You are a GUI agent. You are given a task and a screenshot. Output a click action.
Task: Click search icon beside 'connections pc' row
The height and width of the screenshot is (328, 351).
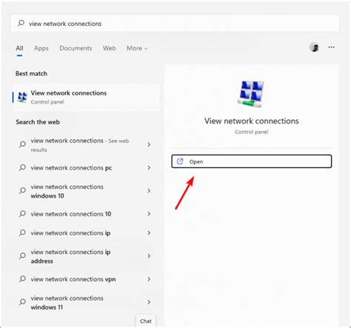[x=22, y=167]
